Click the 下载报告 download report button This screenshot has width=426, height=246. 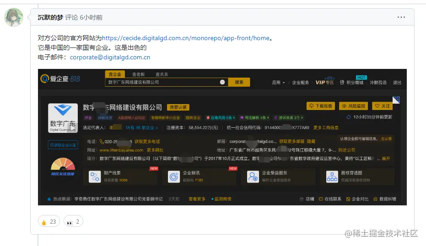pyautogui.click(x=321, y=106)
